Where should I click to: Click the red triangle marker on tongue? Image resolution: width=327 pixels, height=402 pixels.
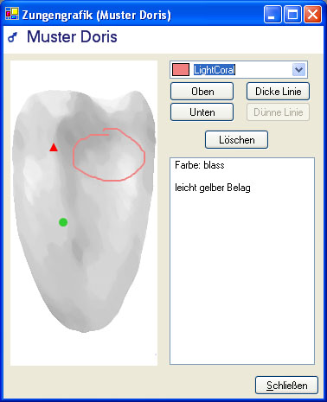pyautogui.click(x=54, y=148)
